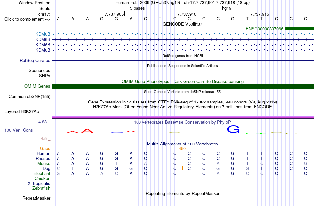The width and height of the screenshot is (314, 206).
Task: Open Multiz Alignments of 100 Vertebrates title
Action: [x=182, y=144]
